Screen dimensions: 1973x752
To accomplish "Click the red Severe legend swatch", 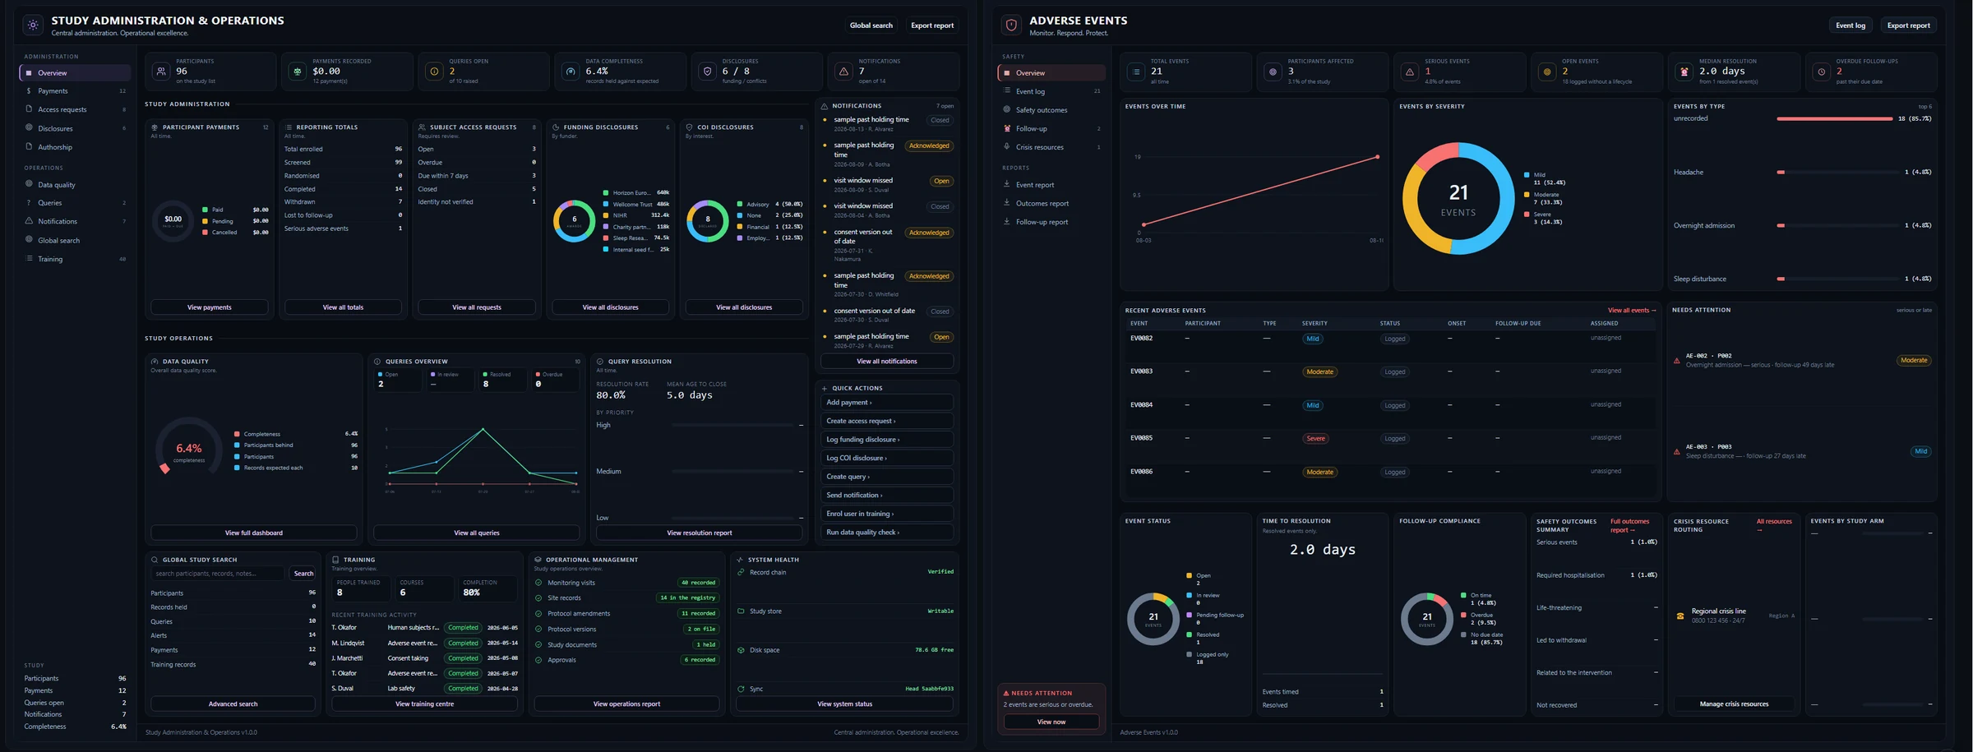I will [x=1527, y=215].
